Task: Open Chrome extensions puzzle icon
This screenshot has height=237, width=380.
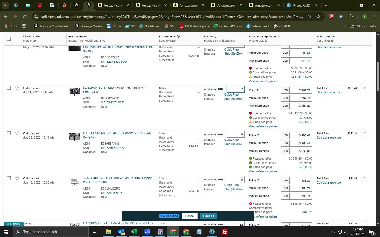Action: coord(350,17)
